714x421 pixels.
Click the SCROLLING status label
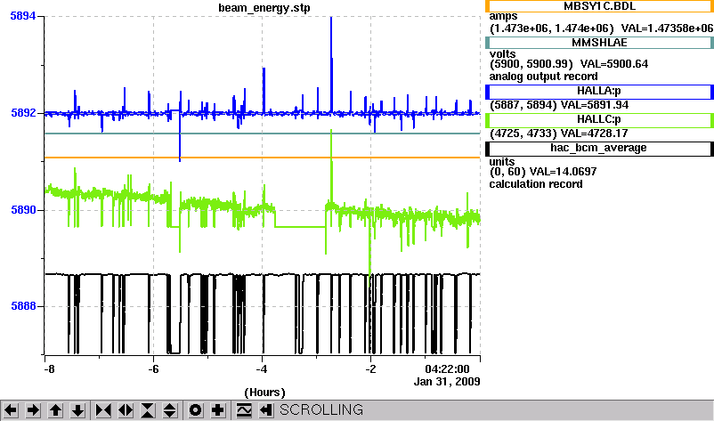click(x=321, y=410)
